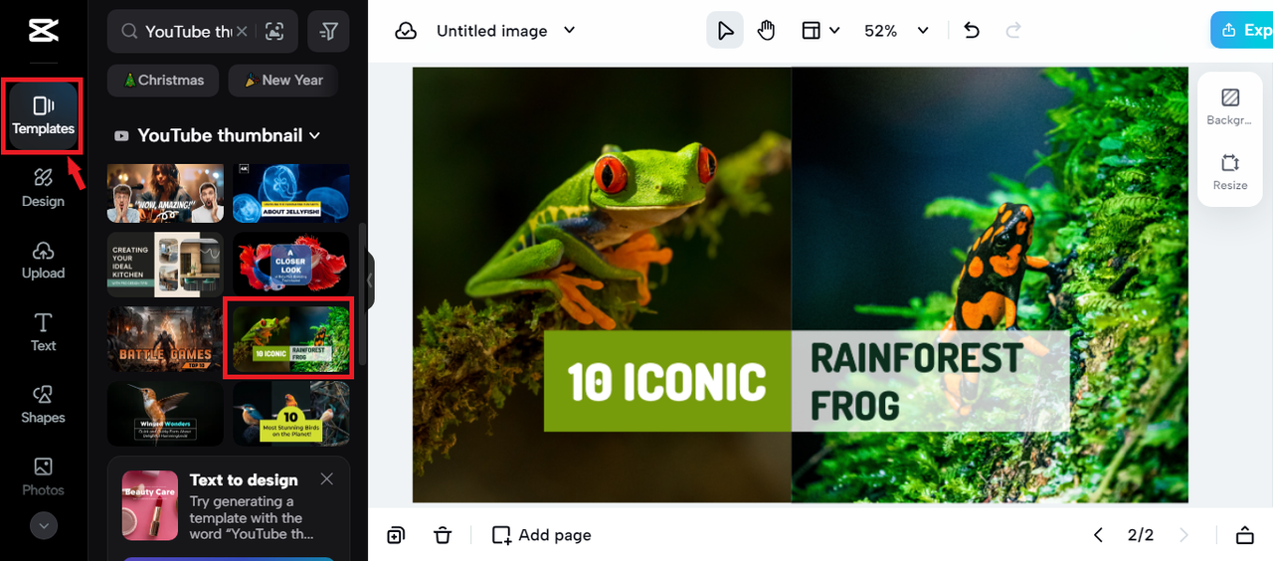Expand the Untitled image title dropdown

click(570, 31)
